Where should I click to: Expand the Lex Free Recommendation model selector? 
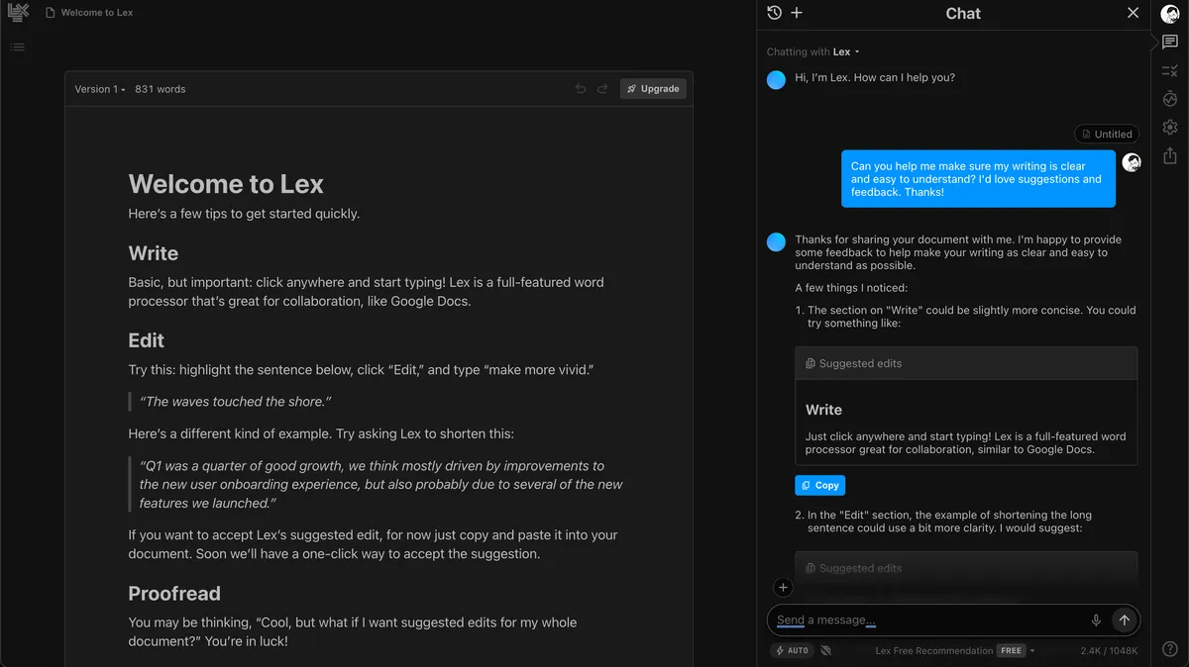(x=954, y=650)
